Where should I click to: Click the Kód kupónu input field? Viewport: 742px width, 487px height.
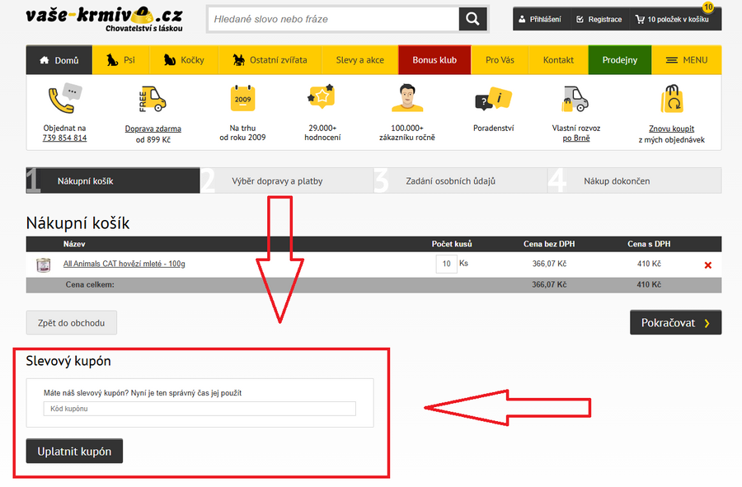(200, 409)
